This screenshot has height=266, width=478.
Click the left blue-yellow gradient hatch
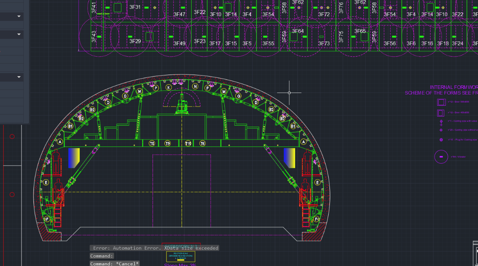click(x=74, y=157)
